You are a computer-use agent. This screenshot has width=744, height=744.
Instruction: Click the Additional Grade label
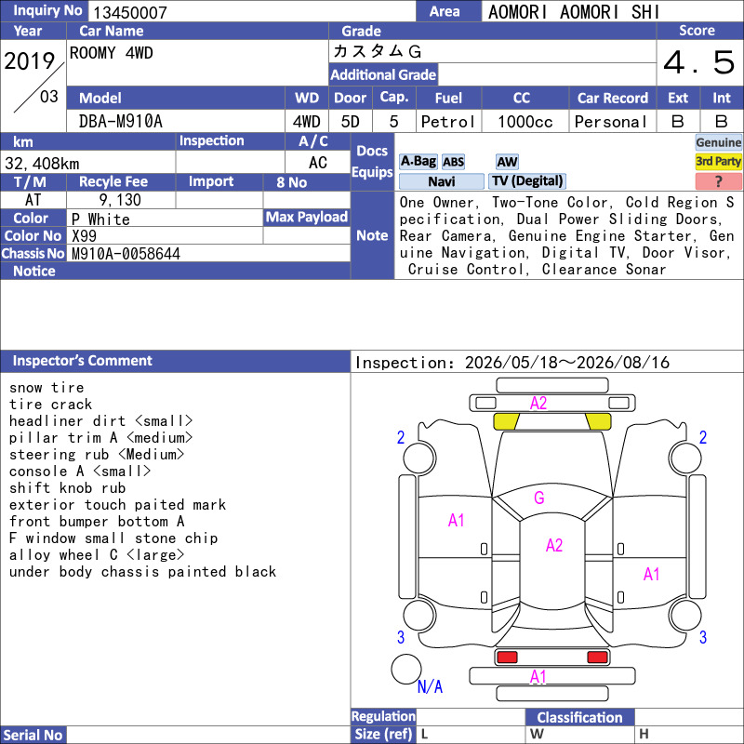[x=383, y=74]
